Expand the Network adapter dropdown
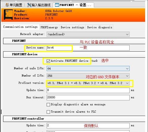The height and width of the screenshot is (132, 148). click(x=88, y=34)
